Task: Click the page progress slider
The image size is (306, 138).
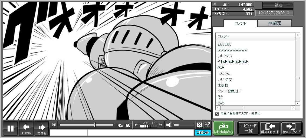Action: (x=87, y=125)
